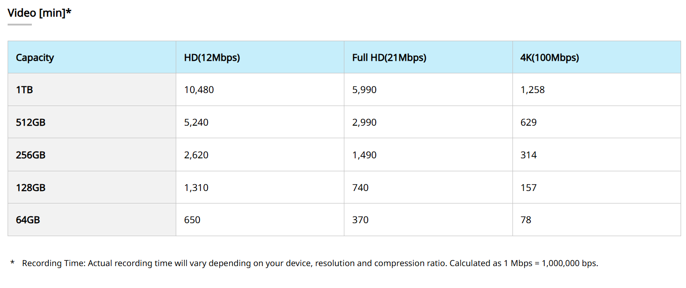Click the 512GB capacity row label
Image resolution: width=686 pixels, height=288 pixels.
click(31, 122)
